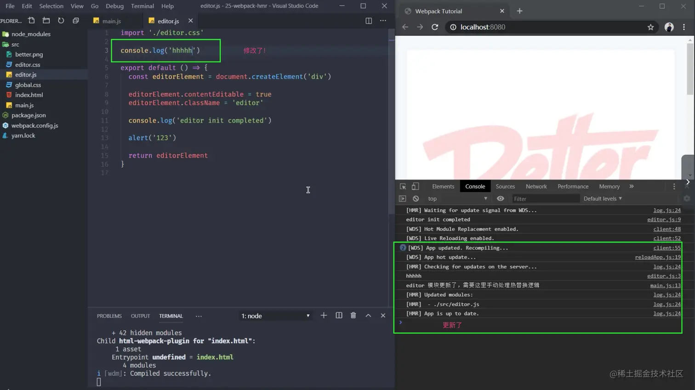Maximize terminal panel with up chevron
Viewport: 695px width, 390px height.
click(x=368, y=316)
